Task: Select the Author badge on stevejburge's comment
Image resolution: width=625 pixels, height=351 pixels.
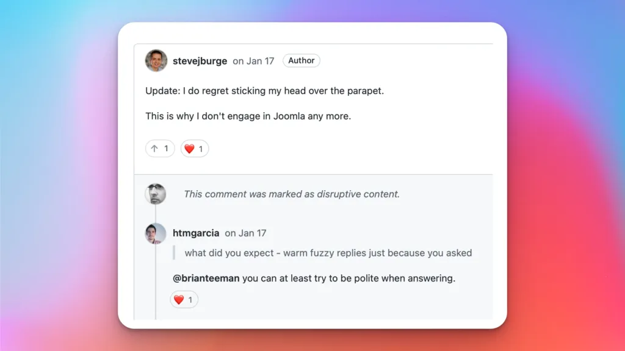Action: click(301, 60)
